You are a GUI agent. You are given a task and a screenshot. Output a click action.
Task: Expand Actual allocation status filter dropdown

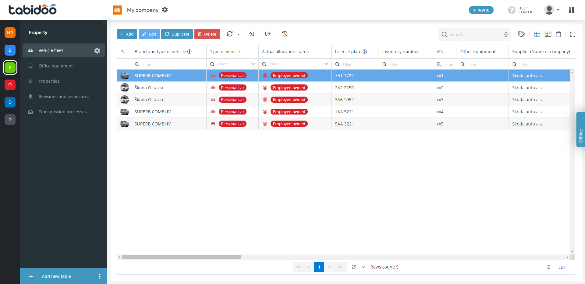(x=326, y=64)
